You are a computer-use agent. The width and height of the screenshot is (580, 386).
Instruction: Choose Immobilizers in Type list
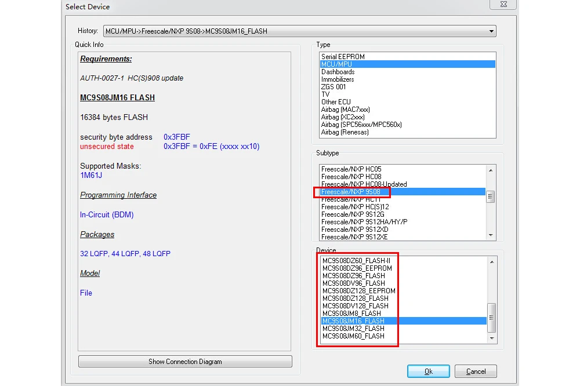point(407,79)
